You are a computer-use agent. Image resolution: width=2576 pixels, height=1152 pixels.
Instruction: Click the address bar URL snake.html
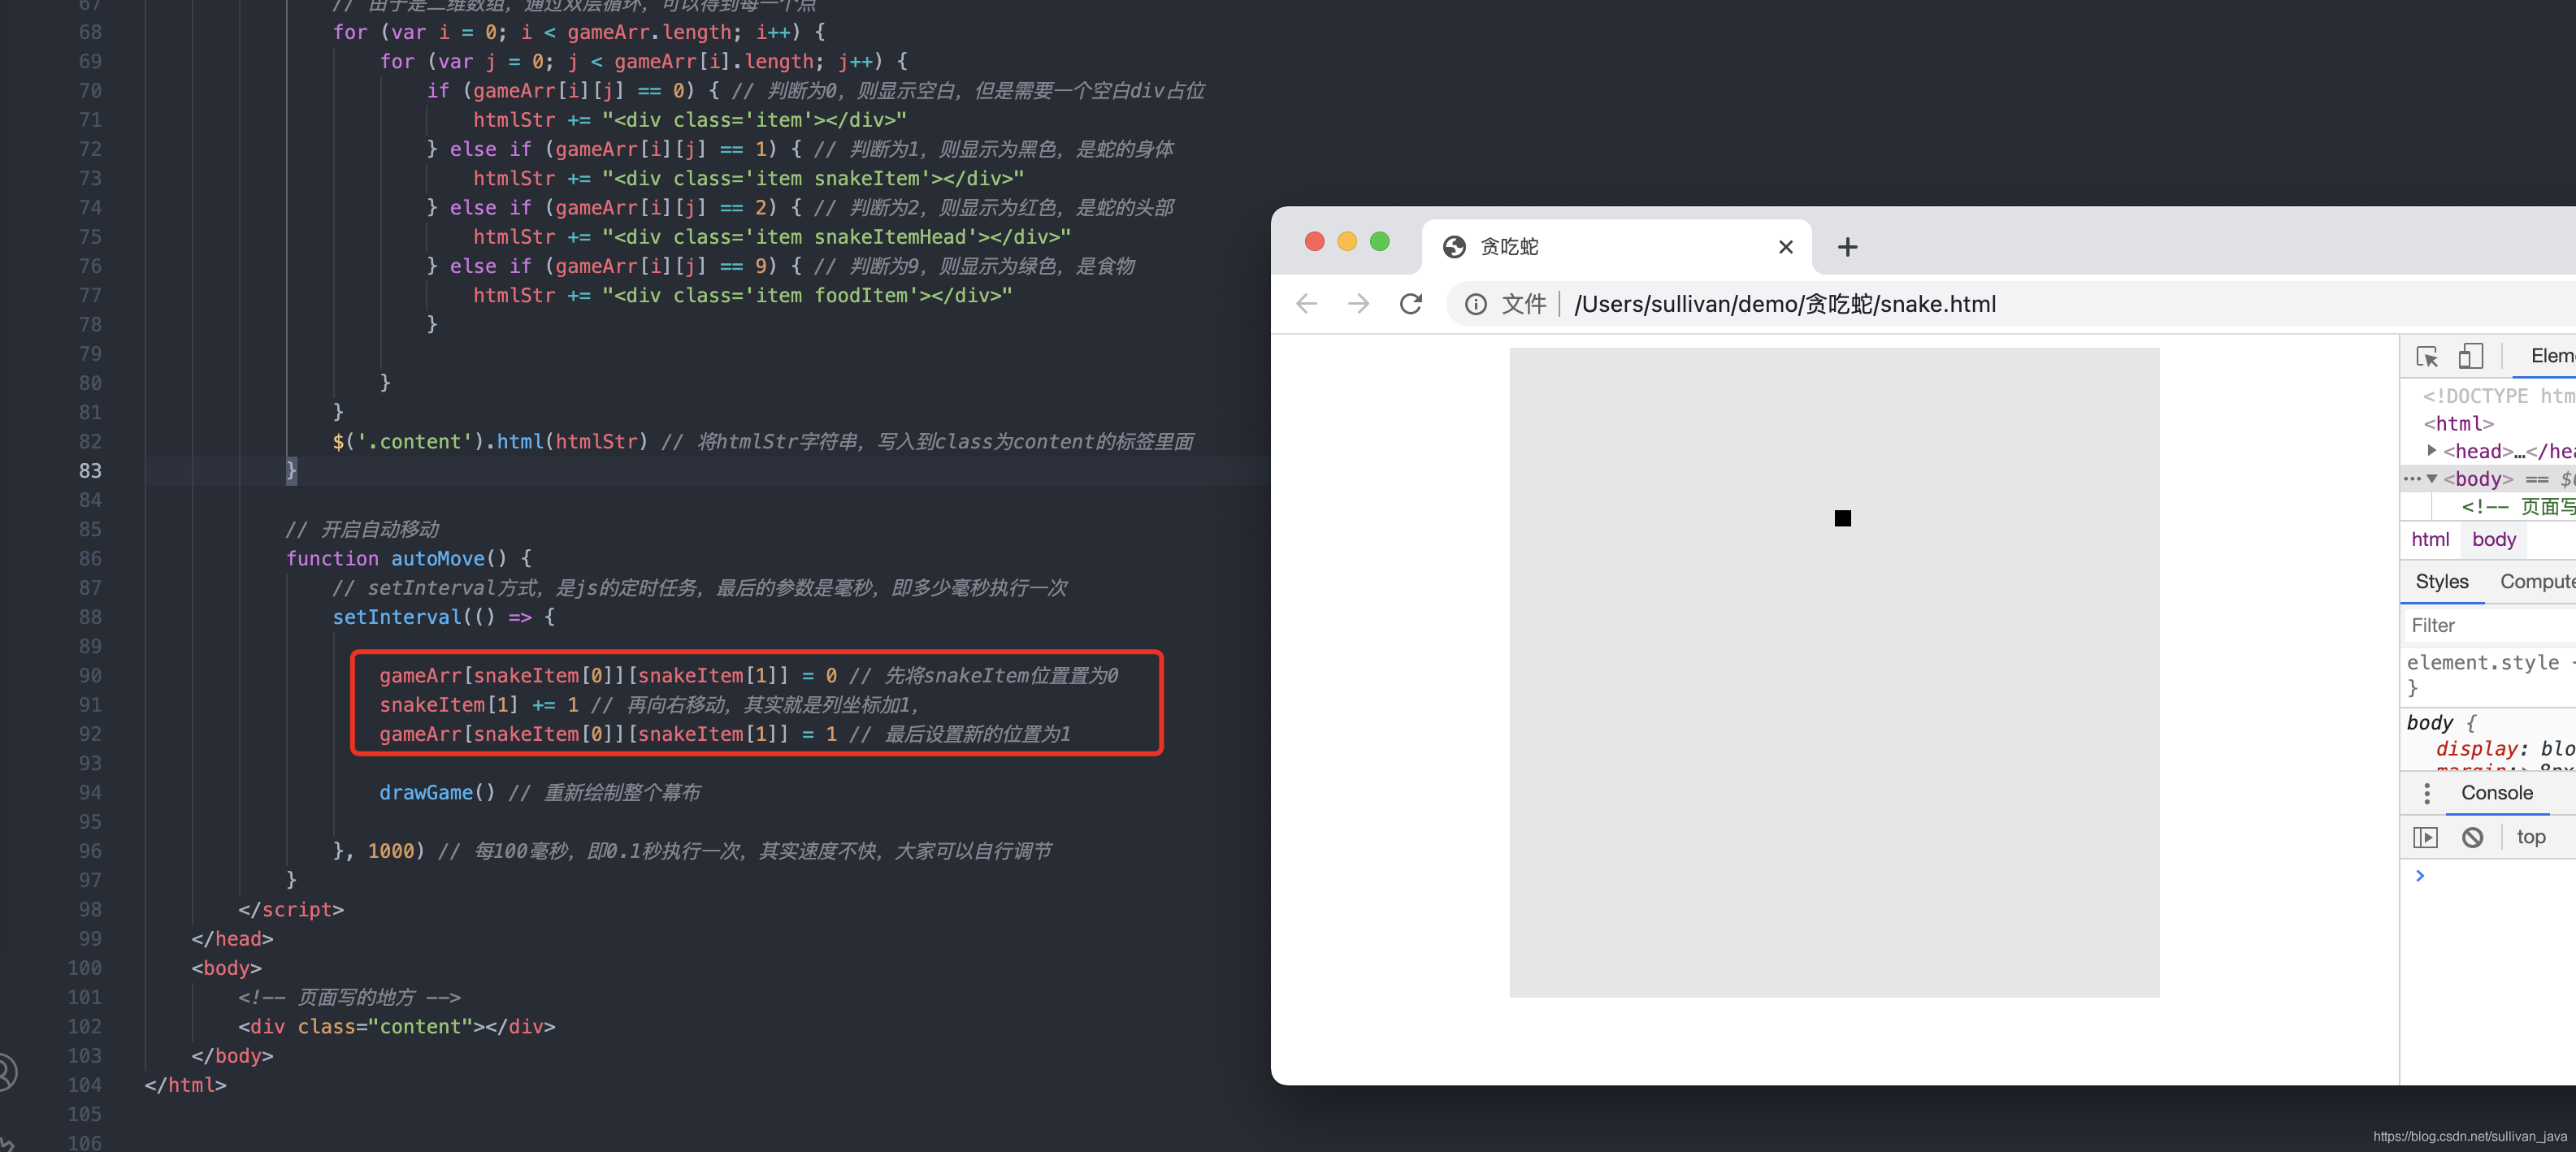point(1785,304)
